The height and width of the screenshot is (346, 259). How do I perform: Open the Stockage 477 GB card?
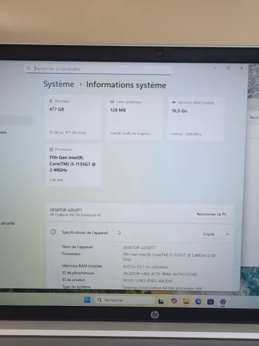tap(73, 117)
